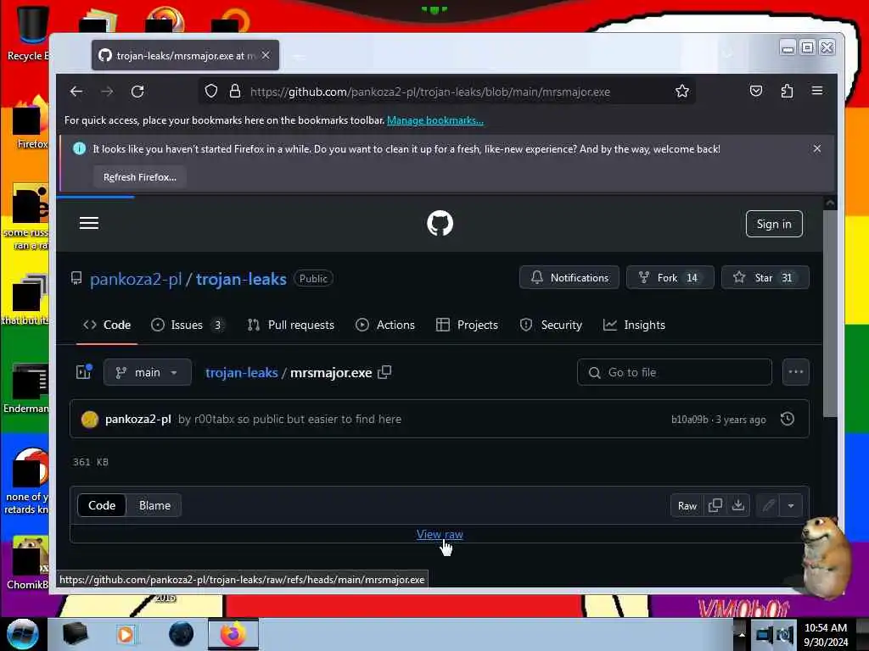
Task: Open the Firefox application menu
Action: pos(817,91)
